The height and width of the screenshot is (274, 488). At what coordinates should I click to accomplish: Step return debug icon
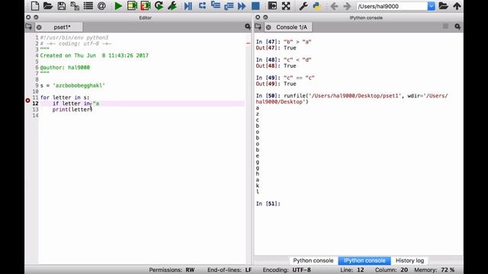tap(229, 6)
